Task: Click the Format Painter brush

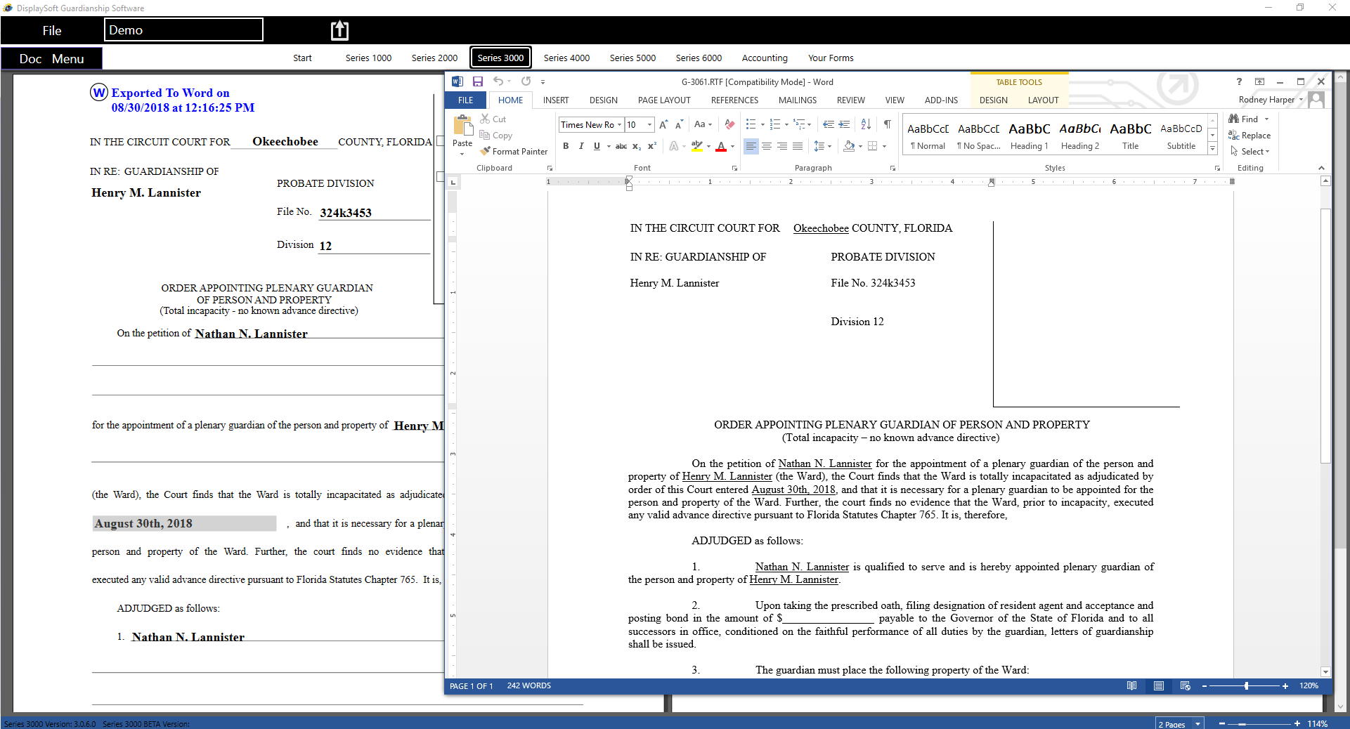Action: [514, 151]
